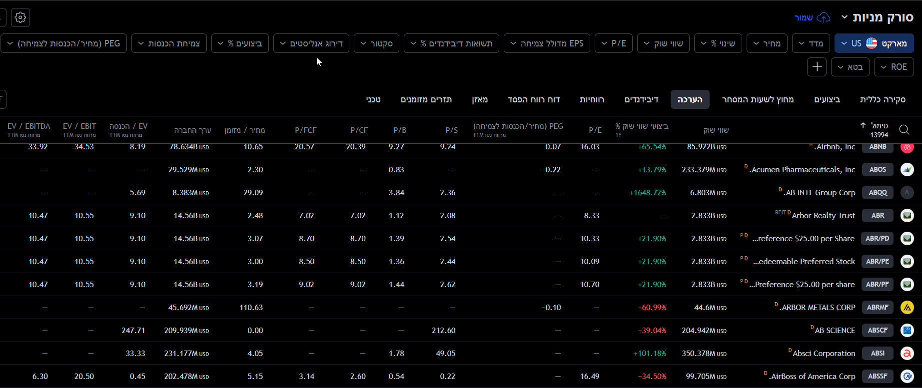Click the AB Science logo icon
The width and height of the screenshot is (922, 388).
[x=907, y=331]
